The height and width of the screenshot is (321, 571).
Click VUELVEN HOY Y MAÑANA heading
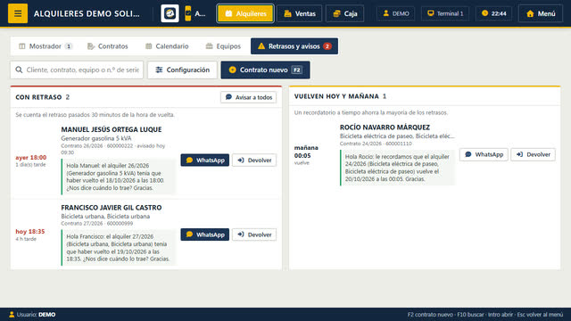point(336,96)
